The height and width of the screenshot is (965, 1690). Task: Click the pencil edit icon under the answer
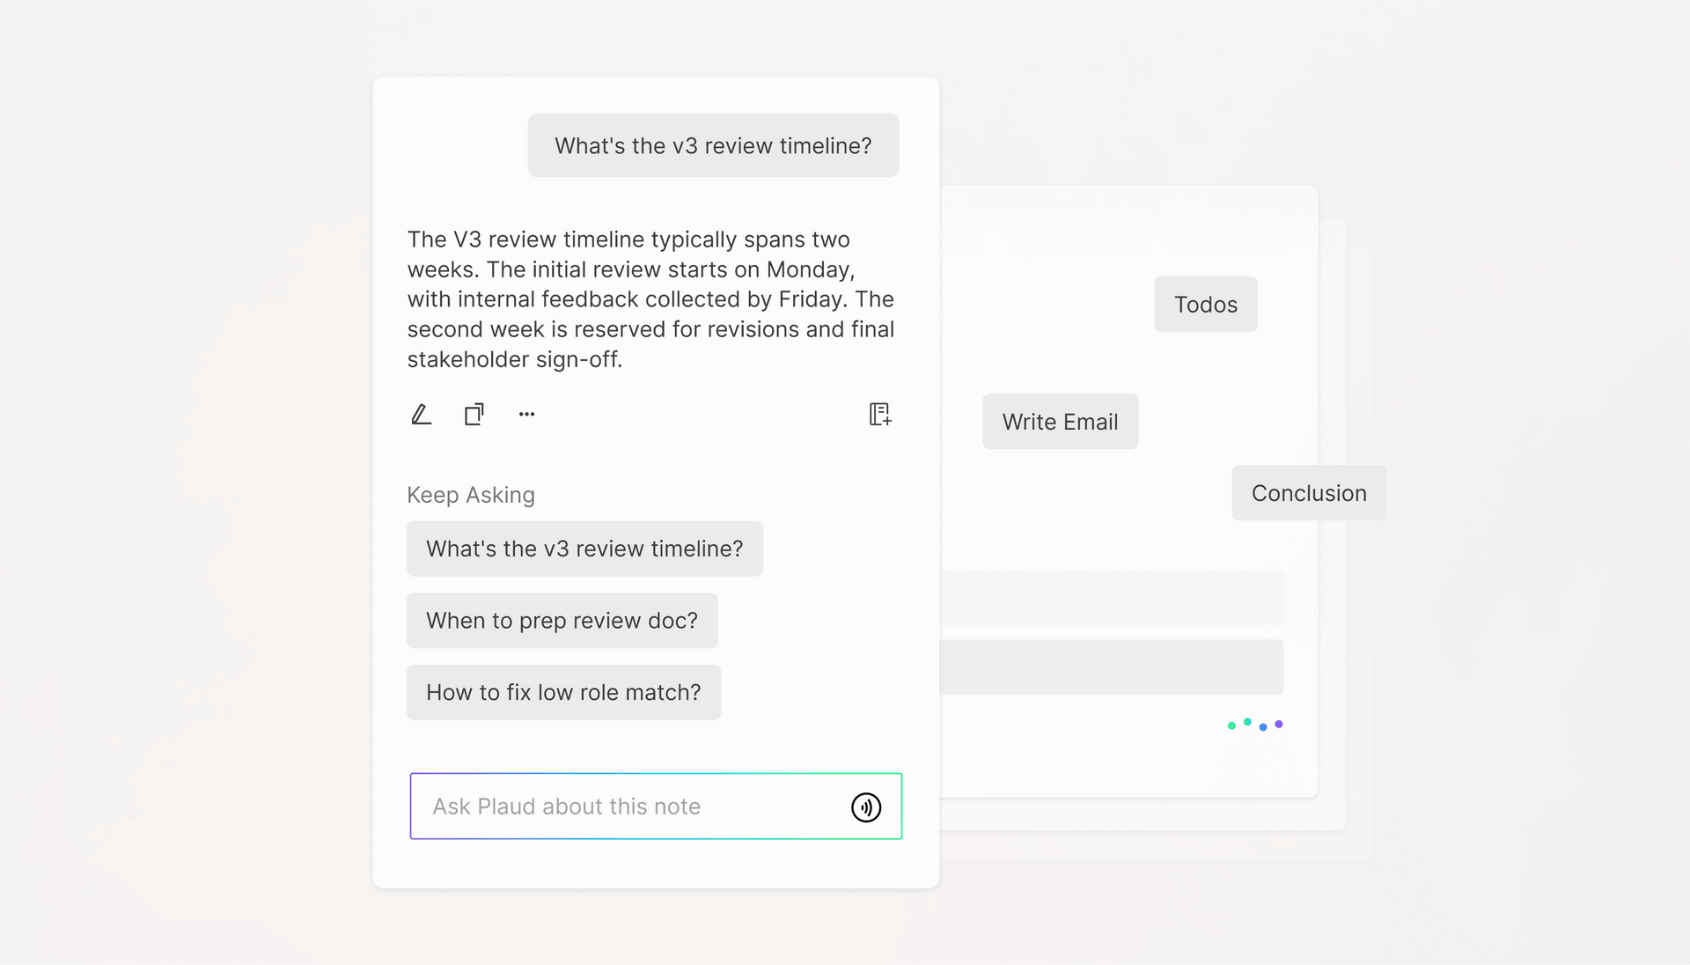click(x=422, y=414)
